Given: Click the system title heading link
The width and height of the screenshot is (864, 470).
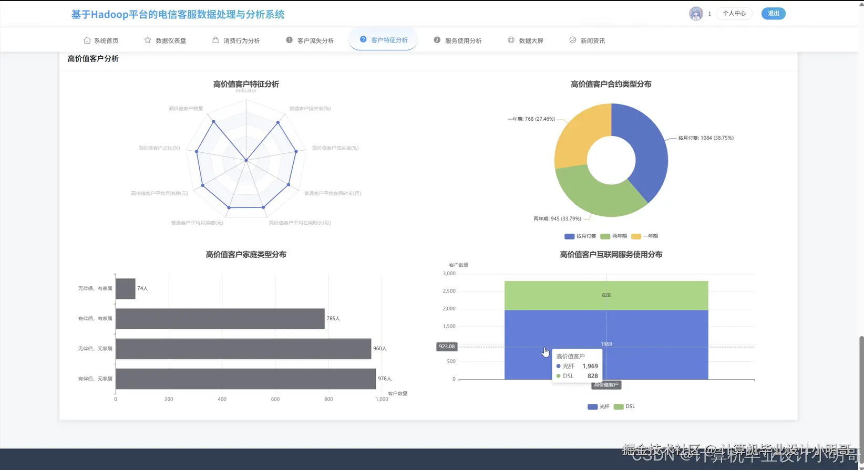Looking at the screenshot, I should click(x=178, y=15).
